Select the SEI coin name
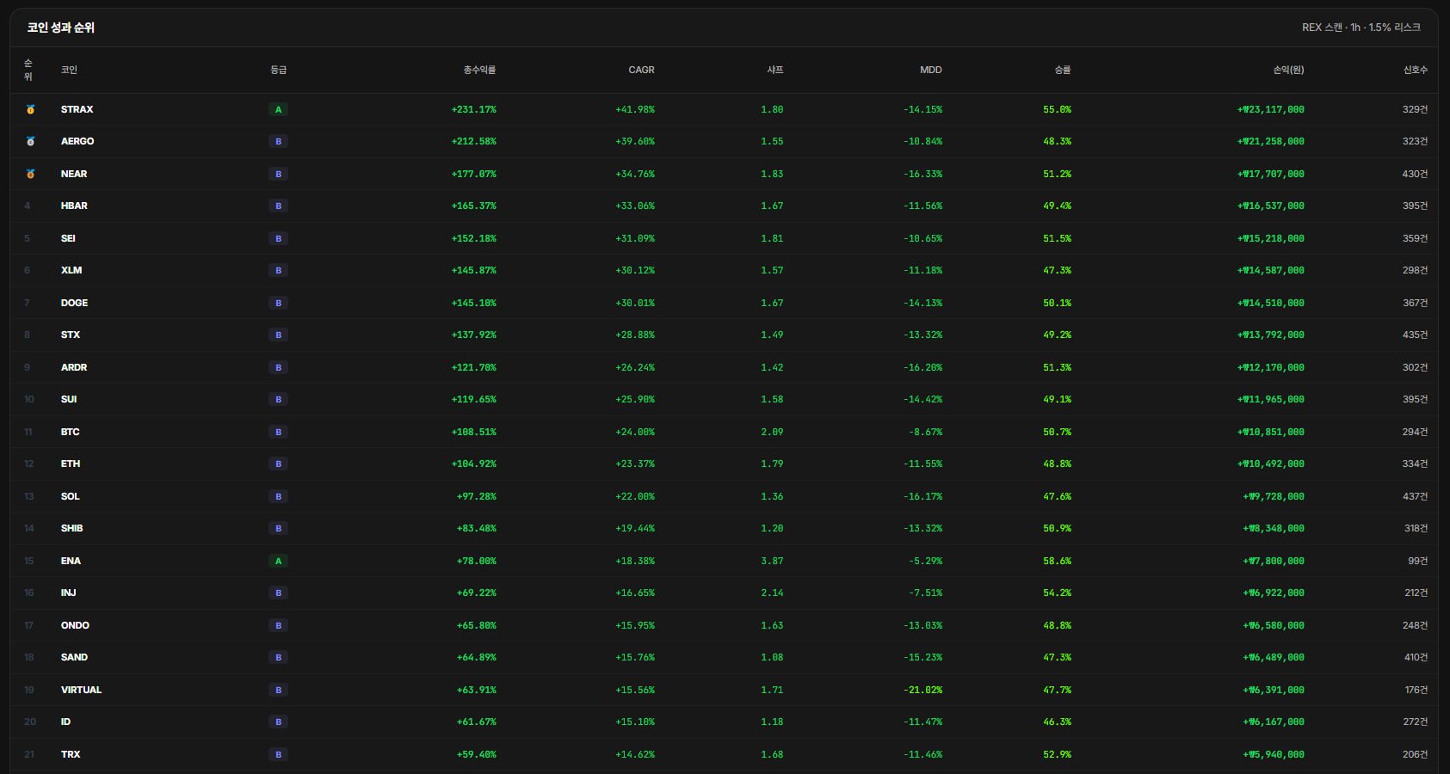Viewport: 1450px width, 774px height. click(x=68, y=238)
